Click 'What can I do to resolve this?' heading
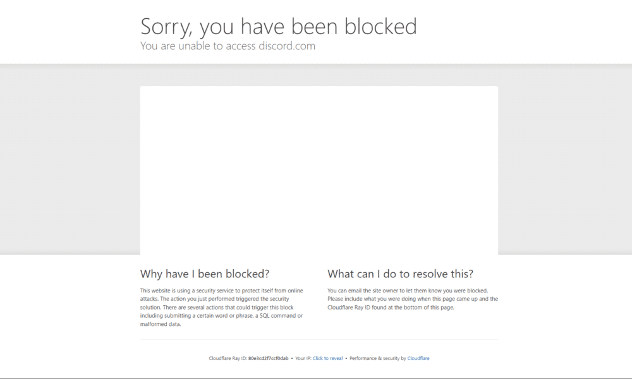The height and width of the screenshot is (379, 632). click(x=400, y=274)
